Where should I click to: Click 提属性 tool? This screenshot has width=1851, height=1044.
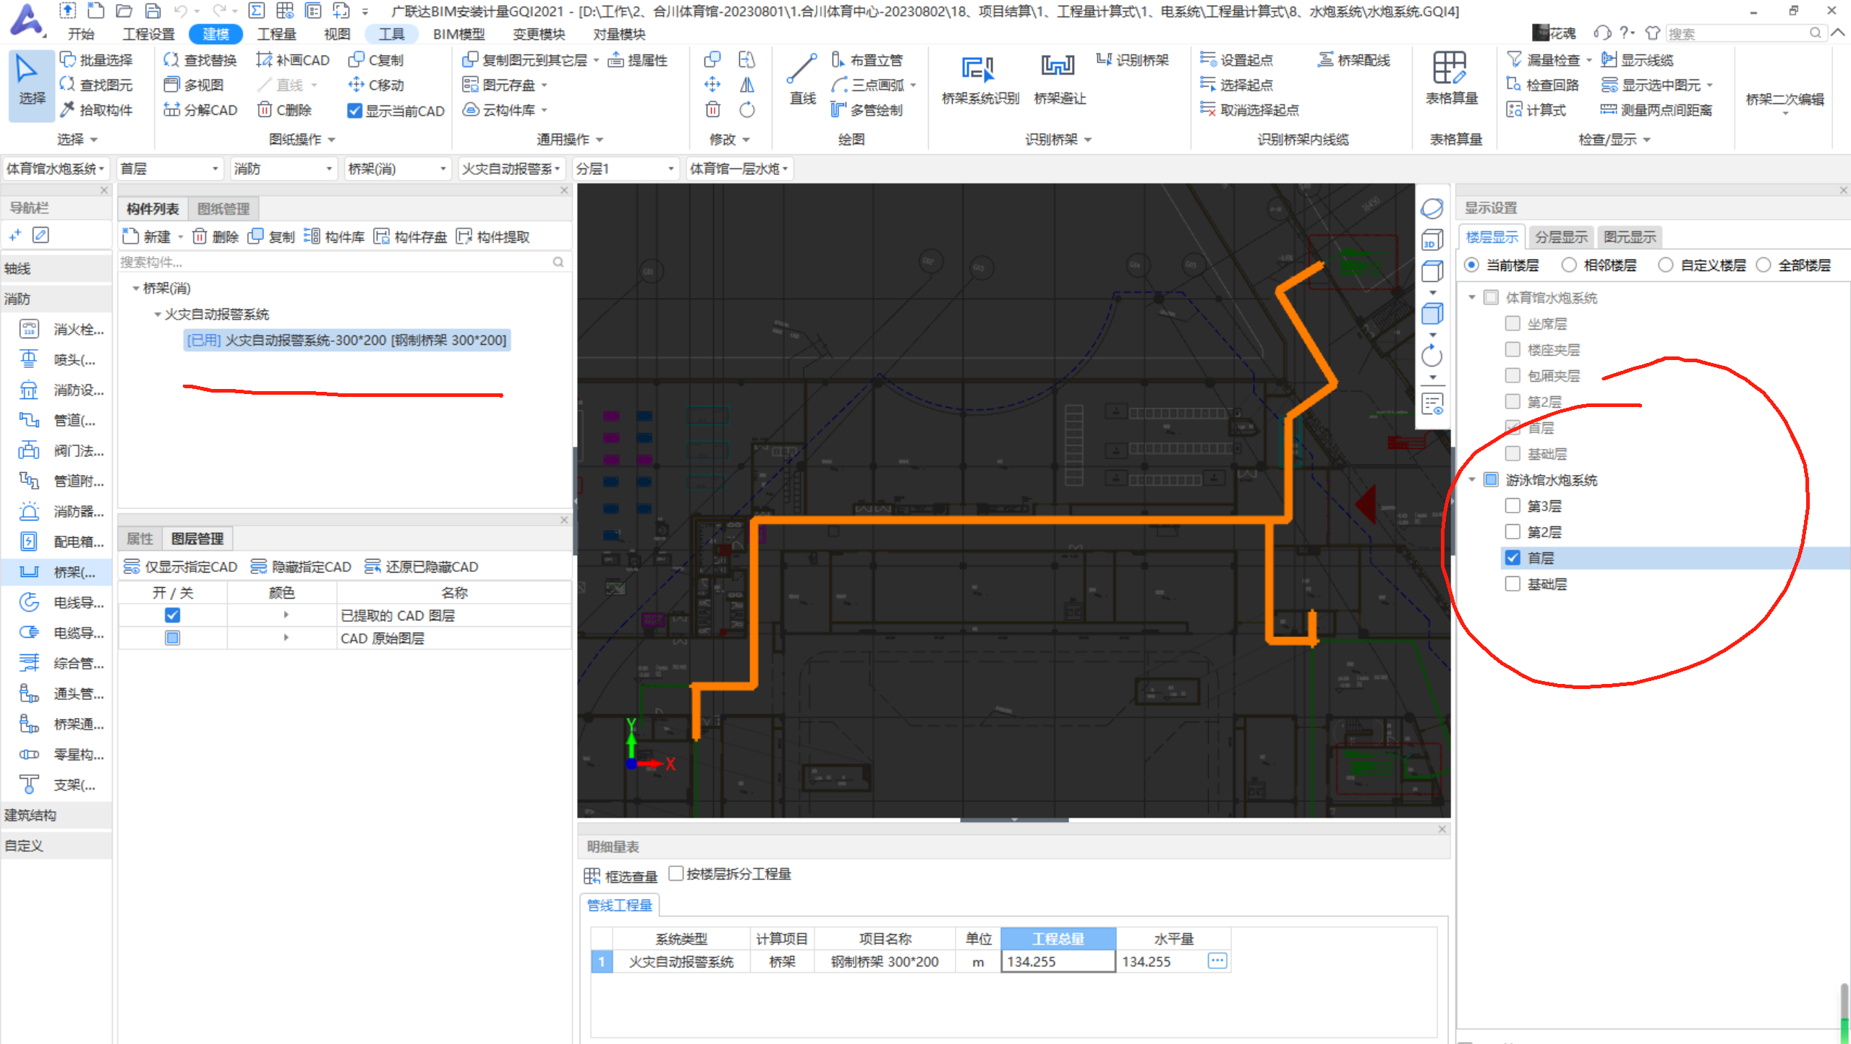(x=638, y=60)
